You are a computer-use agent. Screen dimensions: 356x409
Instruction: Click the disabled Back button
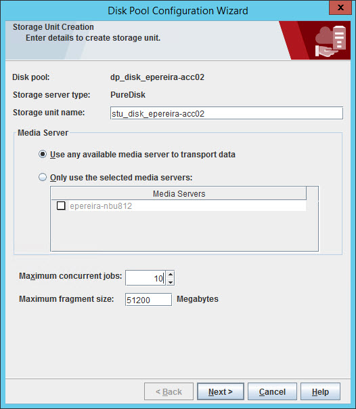169,391
